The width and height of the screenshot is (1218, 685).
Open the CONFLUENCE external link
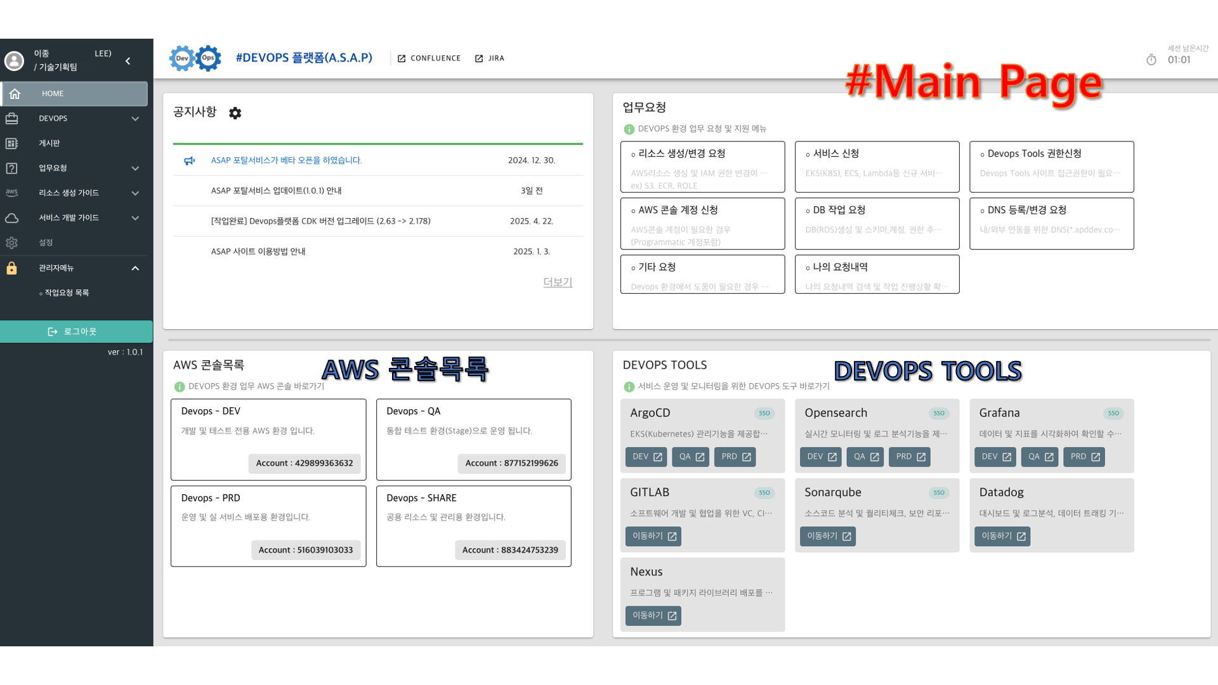click(429, 58)
